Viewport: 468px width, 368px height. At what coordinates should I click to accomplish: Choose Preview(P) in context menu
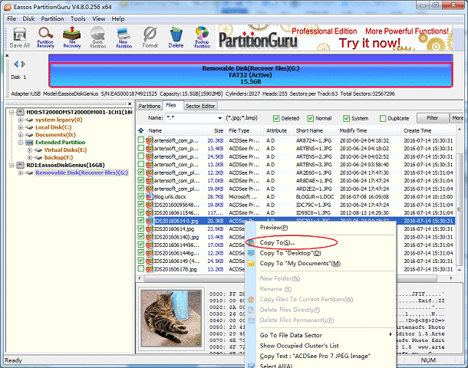tap(274, 227)
